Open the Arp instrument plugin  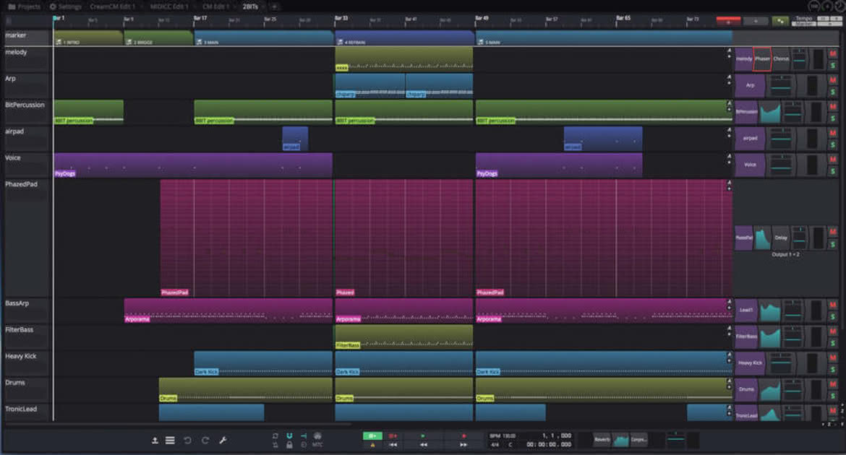(x=750, y=85)
